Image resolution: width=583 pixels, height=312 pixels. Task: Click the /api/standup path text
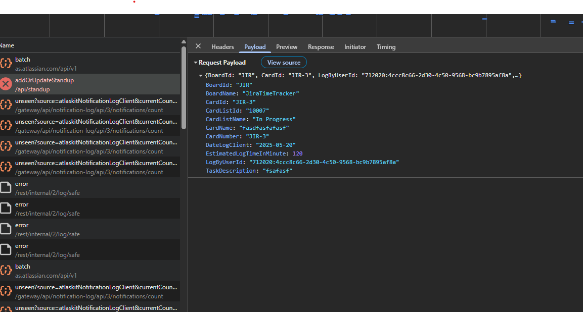click(x=32, y=89)
